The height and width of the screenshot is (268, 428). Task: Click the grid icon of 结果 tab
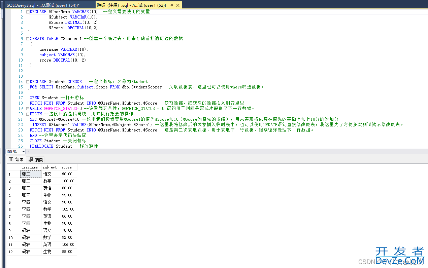11,159
